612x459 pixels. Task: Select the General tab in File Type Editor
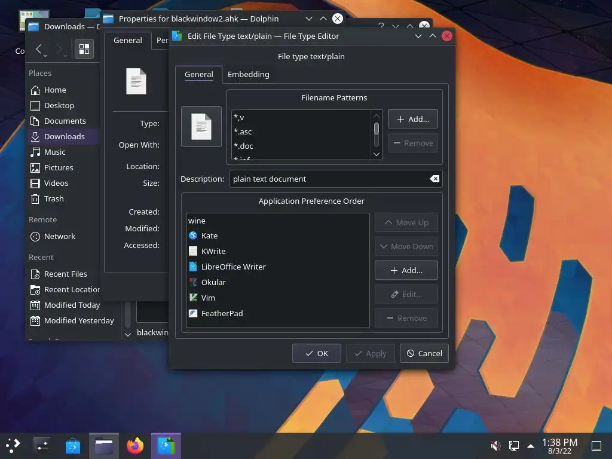tap(198, 74)
